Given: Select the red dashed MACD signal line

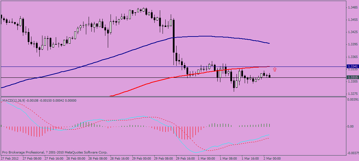Looking at the screenshot, I should point(190,138).
